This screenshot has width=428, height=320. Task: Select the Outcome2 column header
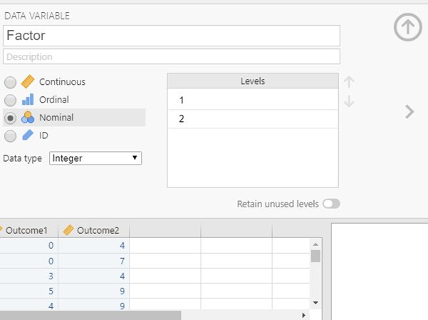[x=93, y=230]
